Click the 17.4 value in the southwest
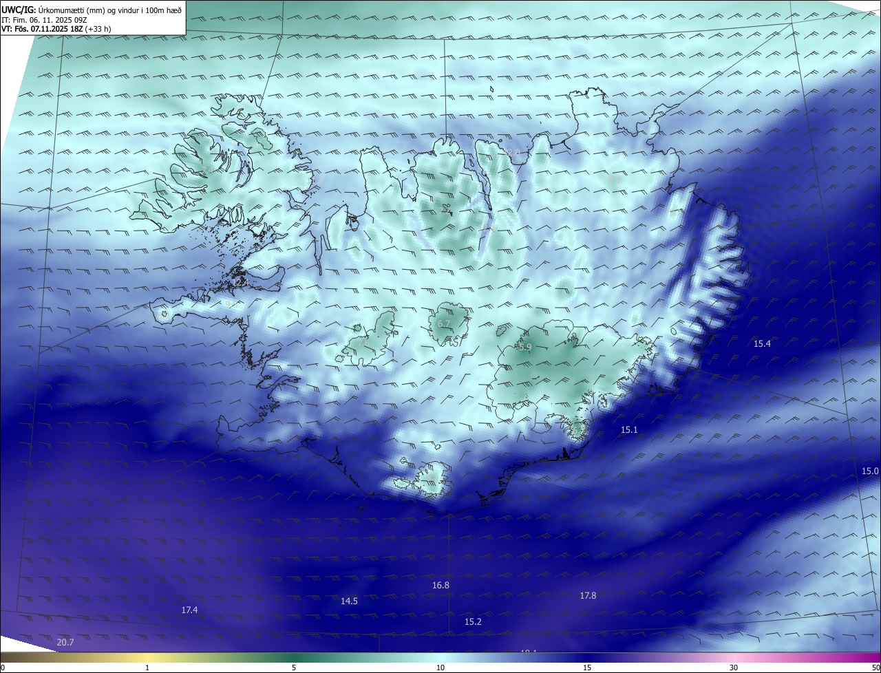Screen dimensions: 881x673 [x=189, y=610]
